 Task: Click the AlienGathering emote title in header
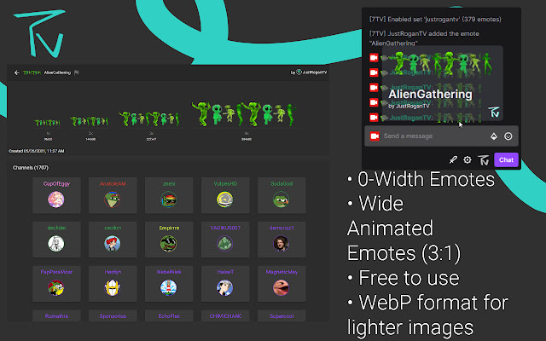click(x=57, y=72)
